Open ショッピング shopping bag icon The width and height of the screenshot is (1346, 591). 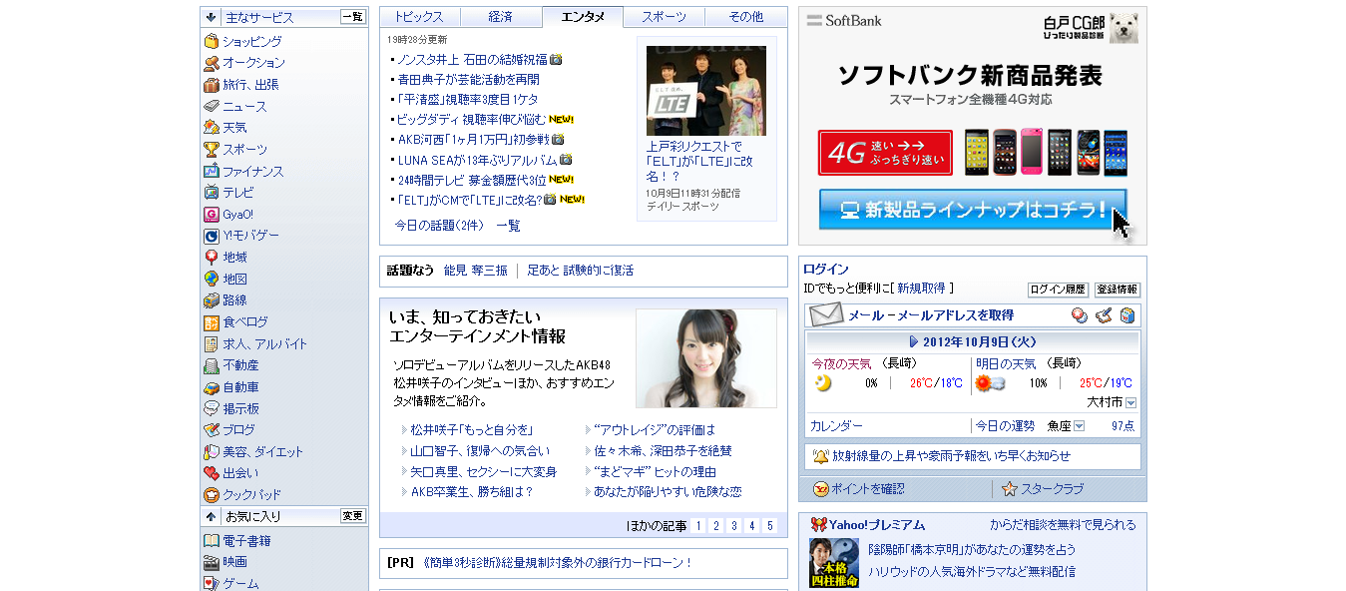(211, 42)
